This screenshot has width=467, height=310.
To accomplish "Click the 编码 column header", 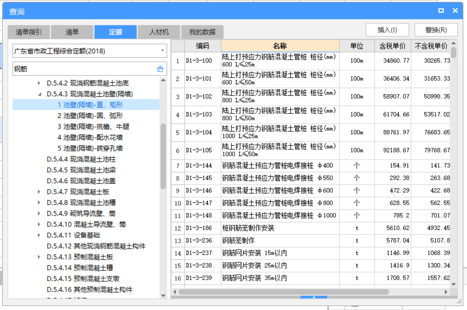I will pyautogui.click(x=203, y=46).
